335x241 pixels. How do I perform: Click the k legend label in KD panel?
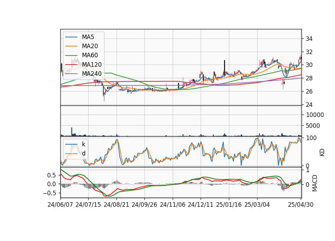83,144
